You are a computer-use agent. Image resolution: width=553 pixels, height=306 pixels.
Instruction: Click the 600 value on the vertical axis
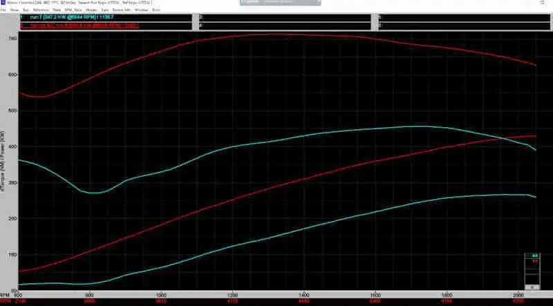pos(12,75)
